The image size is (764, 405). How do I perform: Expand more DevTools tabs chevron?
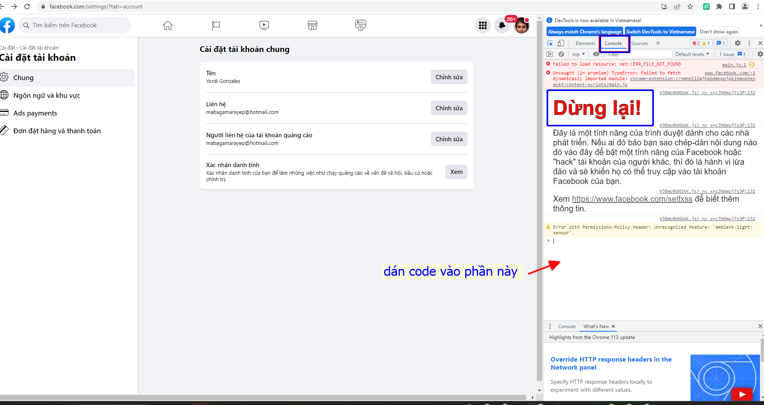coord(658,43)
